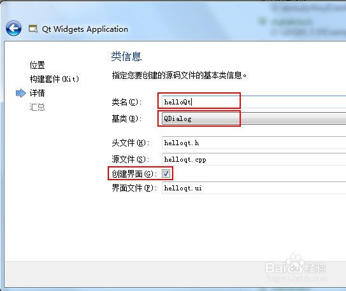Click the blue back arrow button
Image resolution: width=346 pixels, height=291 pixels.
(13, 28)
